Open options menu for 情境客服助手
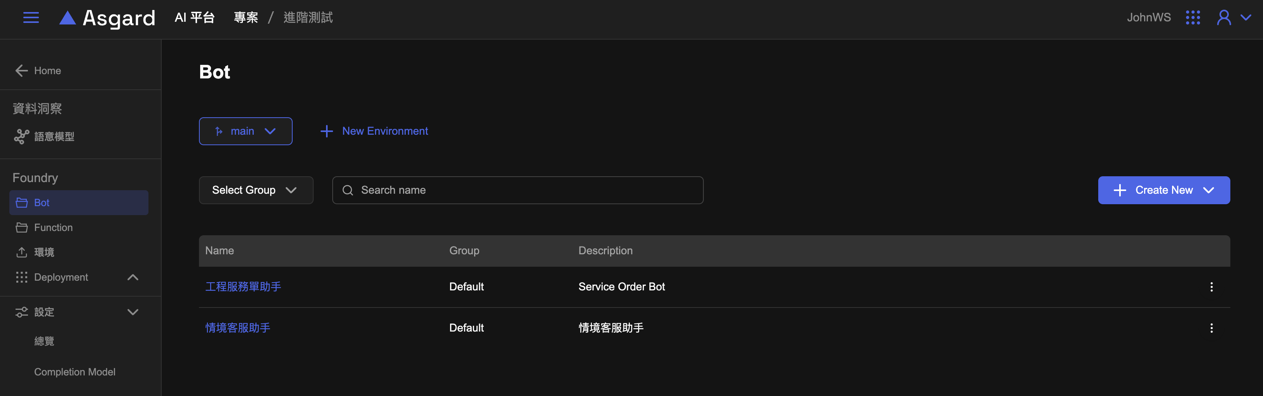Screen dimensions: 1263x396 (1212, 328)
